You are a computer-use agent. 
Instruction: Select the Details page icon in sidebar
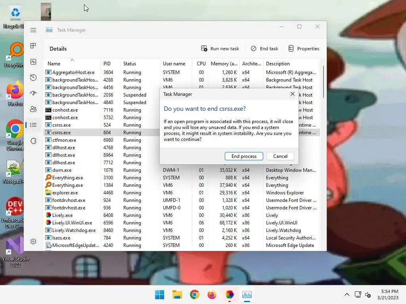click(x=33, y=125)
